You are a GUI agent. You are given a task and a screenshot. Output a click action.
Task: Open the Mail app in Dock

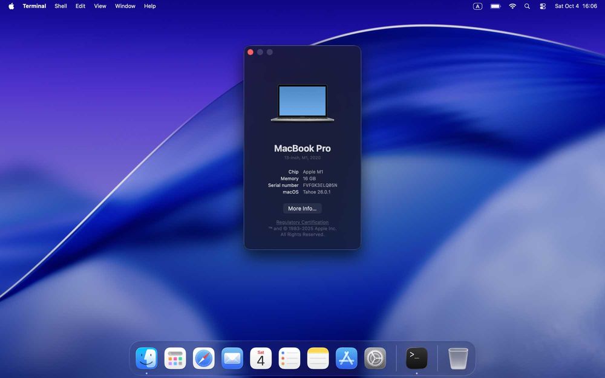(x=232, y=358)
